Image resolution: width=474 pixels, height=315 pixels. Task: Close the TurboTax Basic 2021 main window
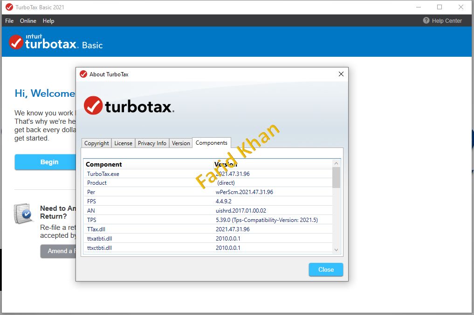click(460, 7)
